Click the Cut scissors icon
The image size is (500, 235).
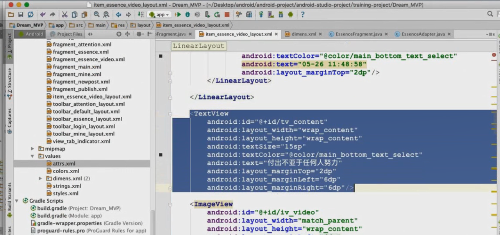click(64, 14)
